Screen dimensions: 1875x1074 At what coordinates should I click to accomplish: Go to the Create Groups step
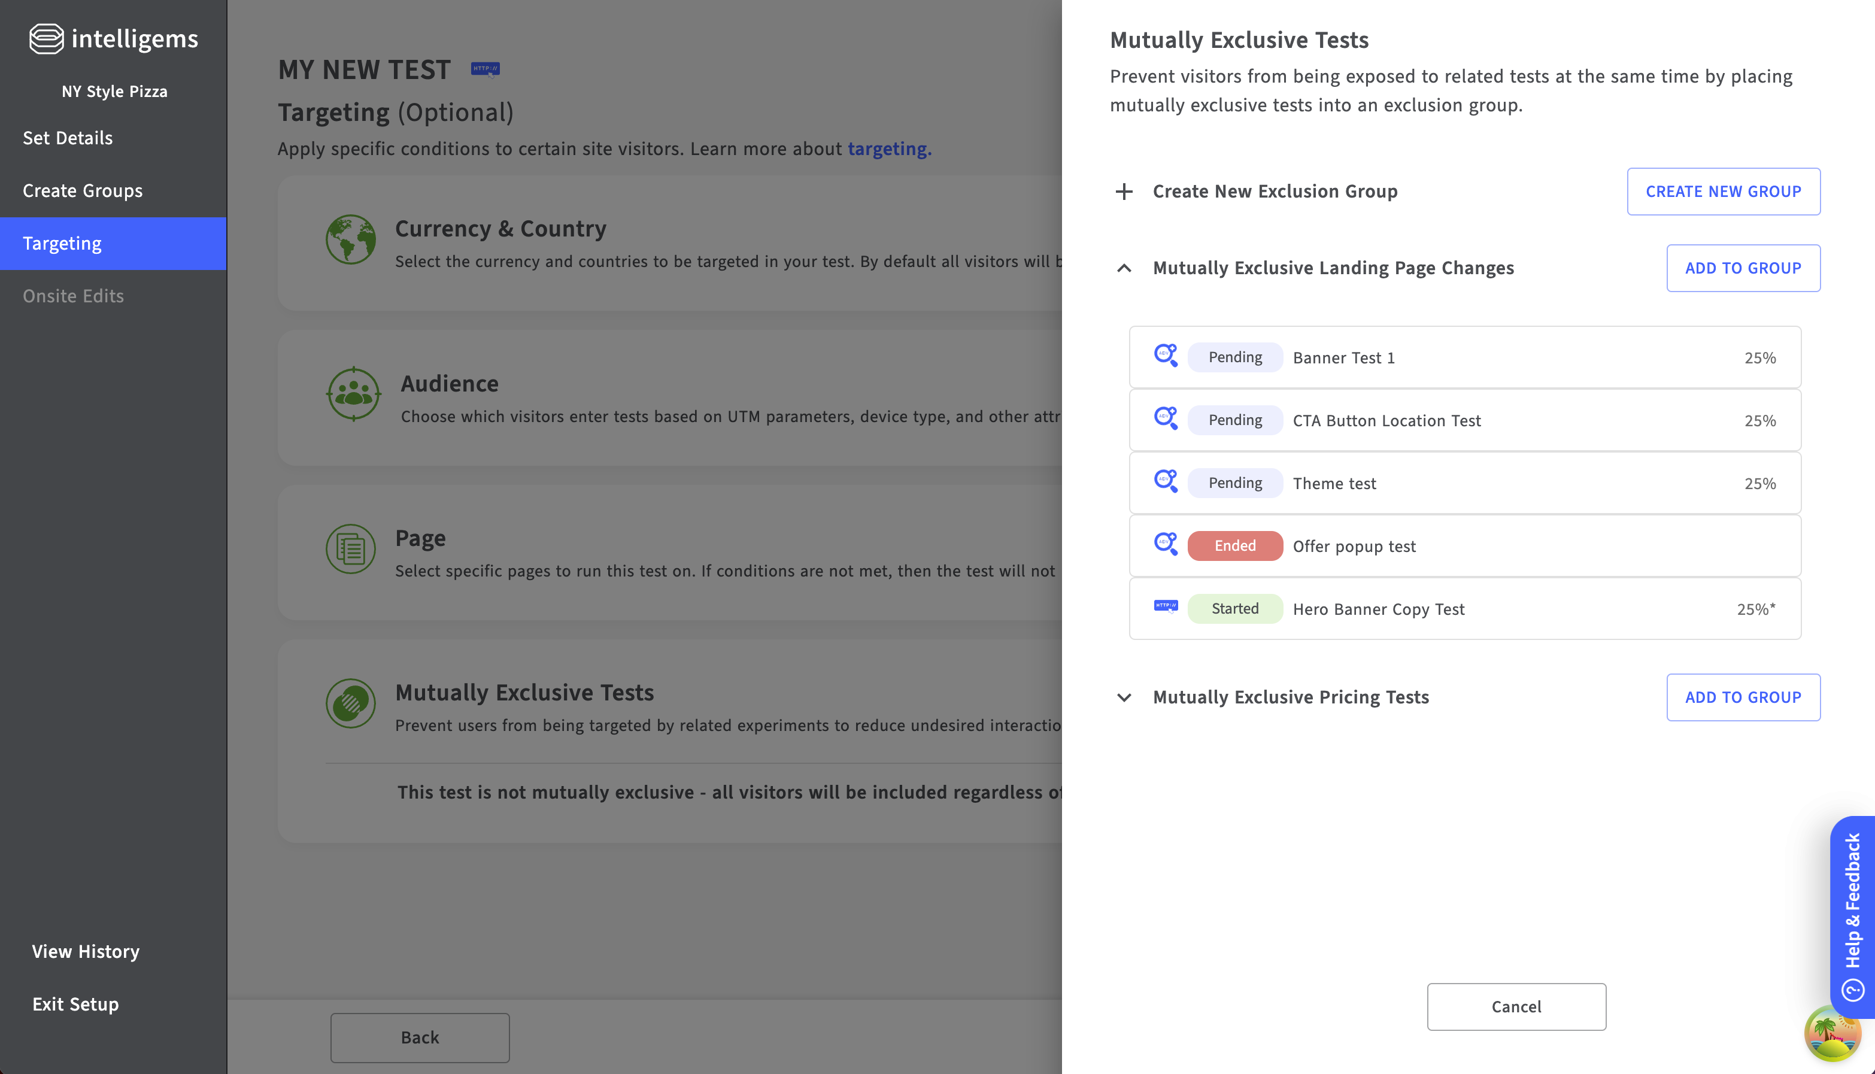pos(83,191)
